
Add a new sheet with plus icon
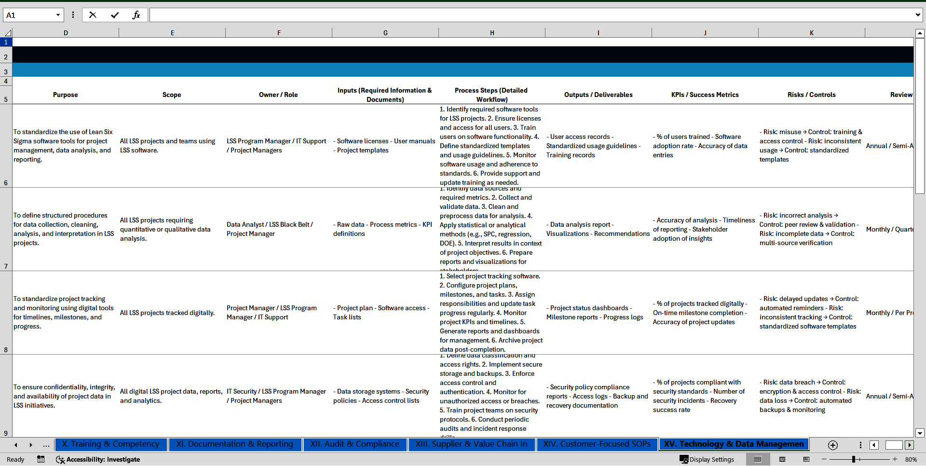coord(832,445)
